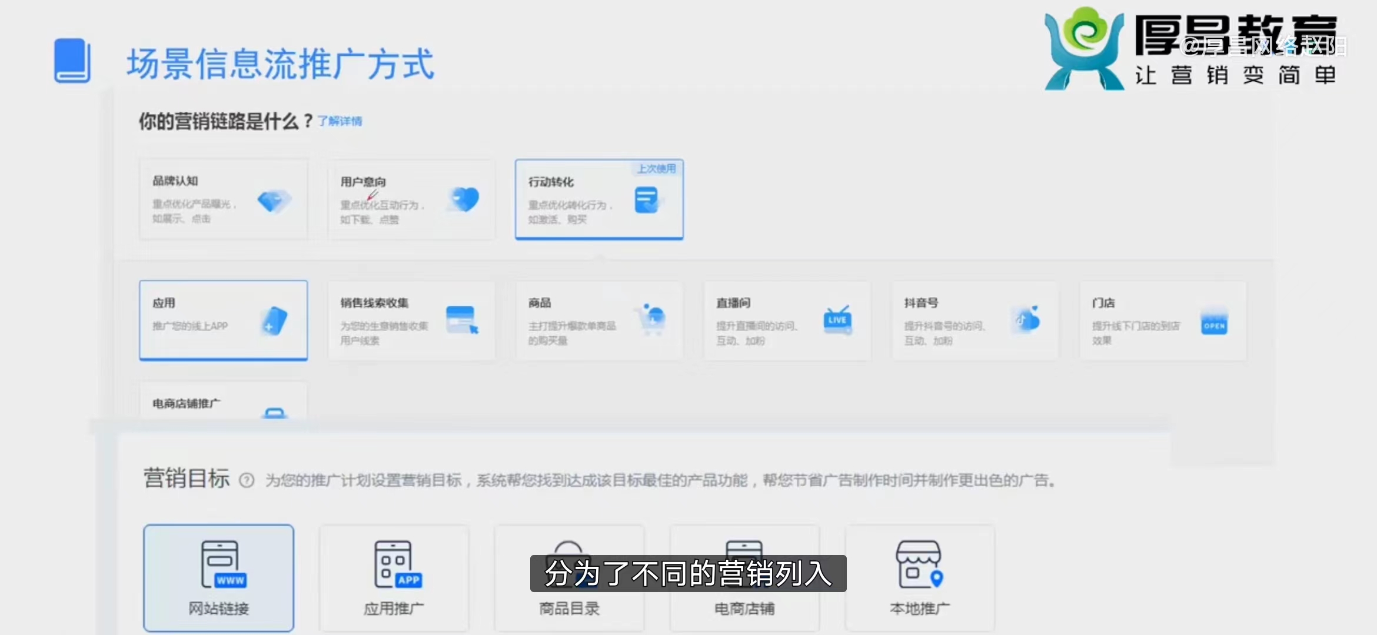
Task: Select the 电商店铺推广 card
Action: coord(223,403)
